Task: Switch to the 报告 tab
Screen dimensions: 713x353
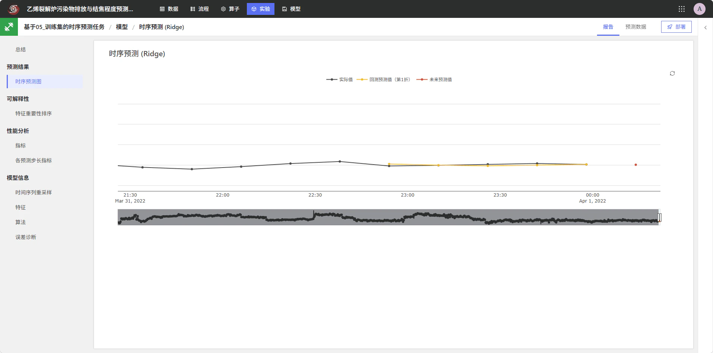Action: coord(608,27)
